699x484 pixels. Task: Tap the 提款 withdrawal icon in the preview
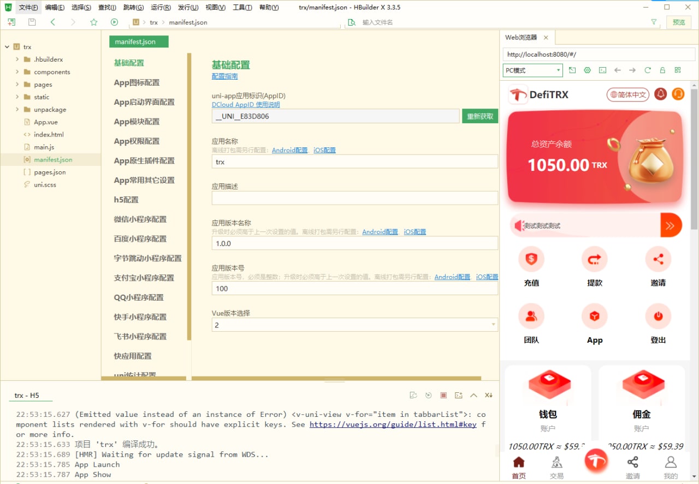[x=594, y=259]
